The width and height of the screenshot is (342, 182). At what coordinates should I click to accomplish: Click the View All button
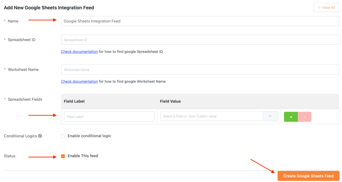pyautogui.click(x=326, y=8)
